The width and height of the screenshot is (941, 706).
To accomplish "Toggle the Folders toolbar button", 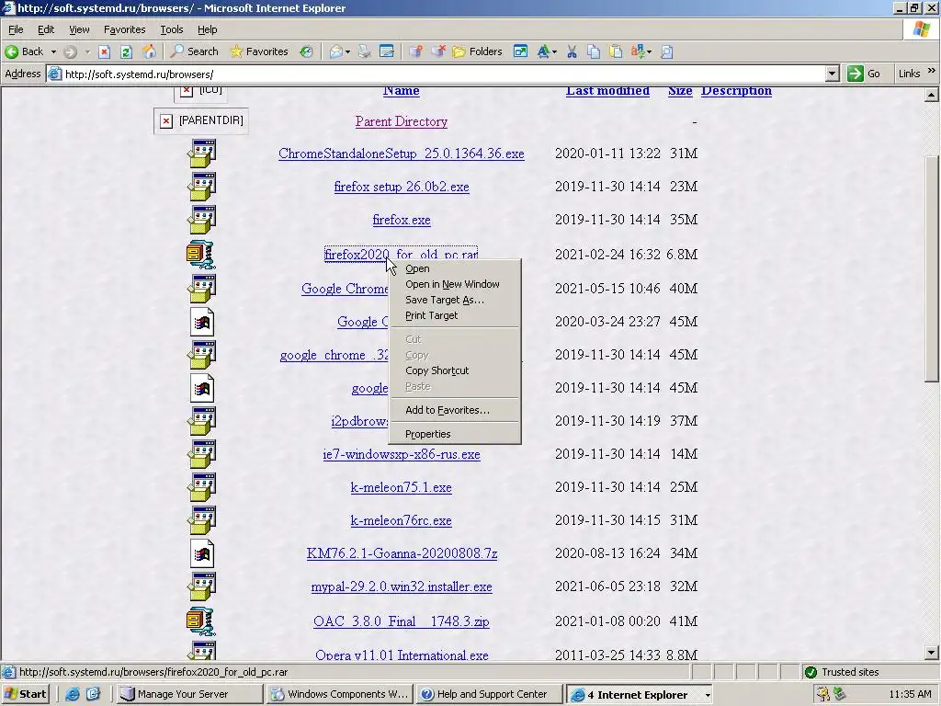I will click(x=477, y=51).
